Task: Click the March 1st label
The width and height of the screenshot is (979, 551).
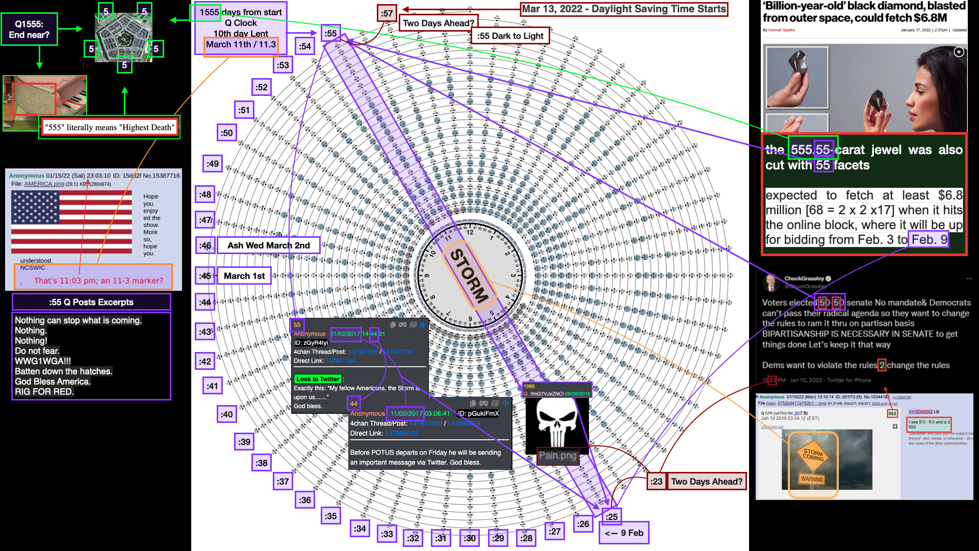Action: pos(244,276)
